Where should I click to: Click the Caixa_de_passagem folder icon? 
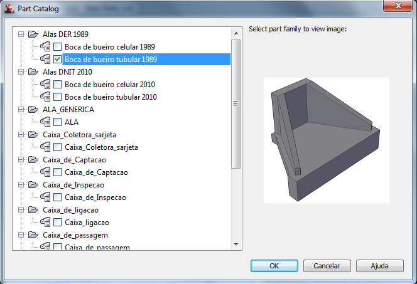[x=33, y=235]
